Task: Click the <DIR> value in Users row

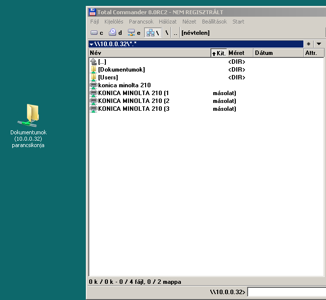Action: tap(237, 77)
